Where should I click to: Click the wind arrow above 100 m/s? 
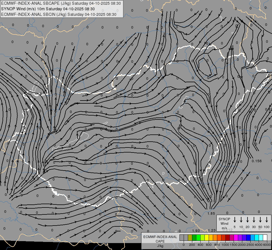tap(267, 220)
